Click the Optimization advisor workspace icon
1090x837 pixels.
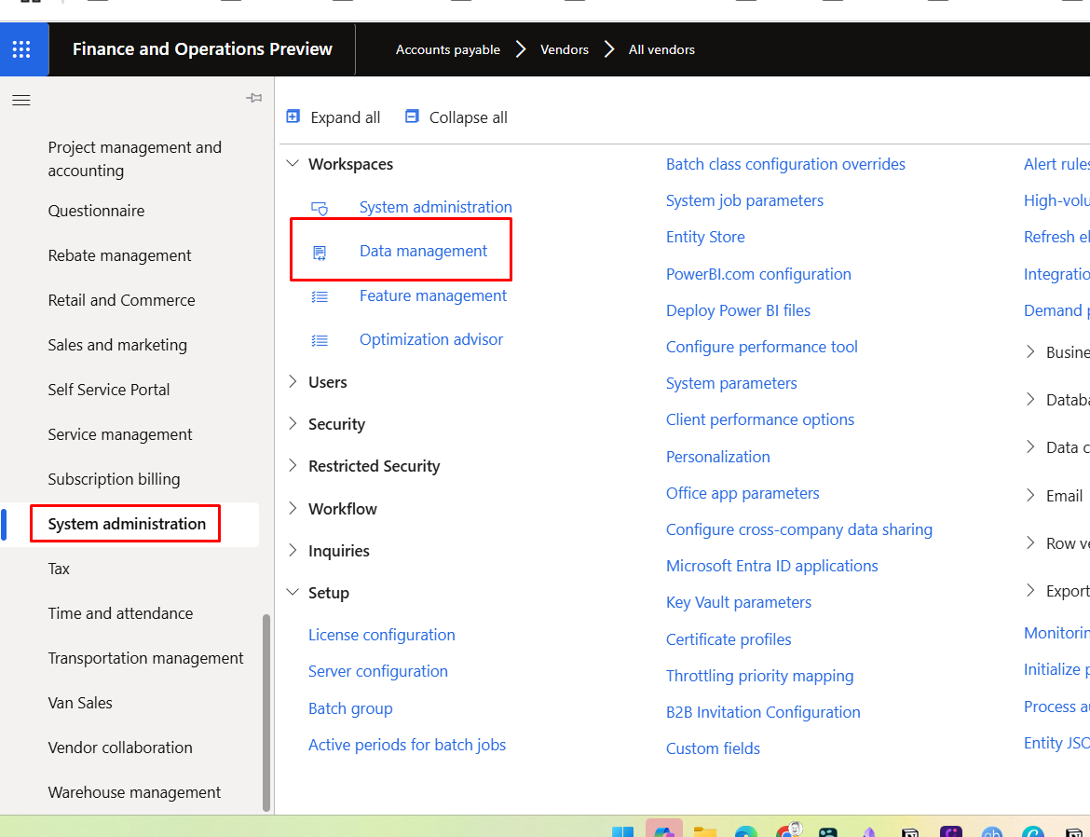coord(319,340)
